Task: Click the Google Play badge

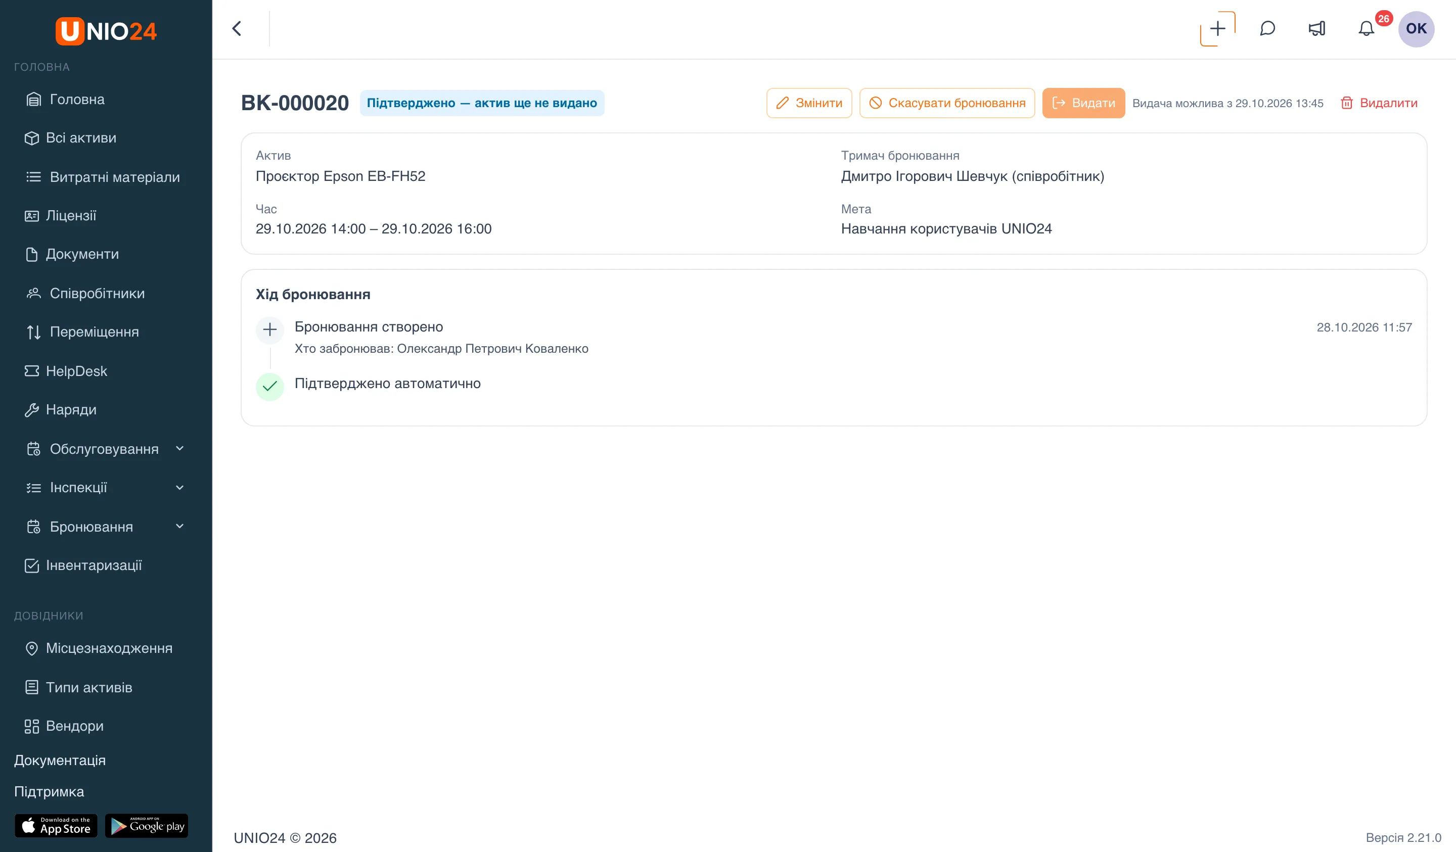Action: point(147,826)
